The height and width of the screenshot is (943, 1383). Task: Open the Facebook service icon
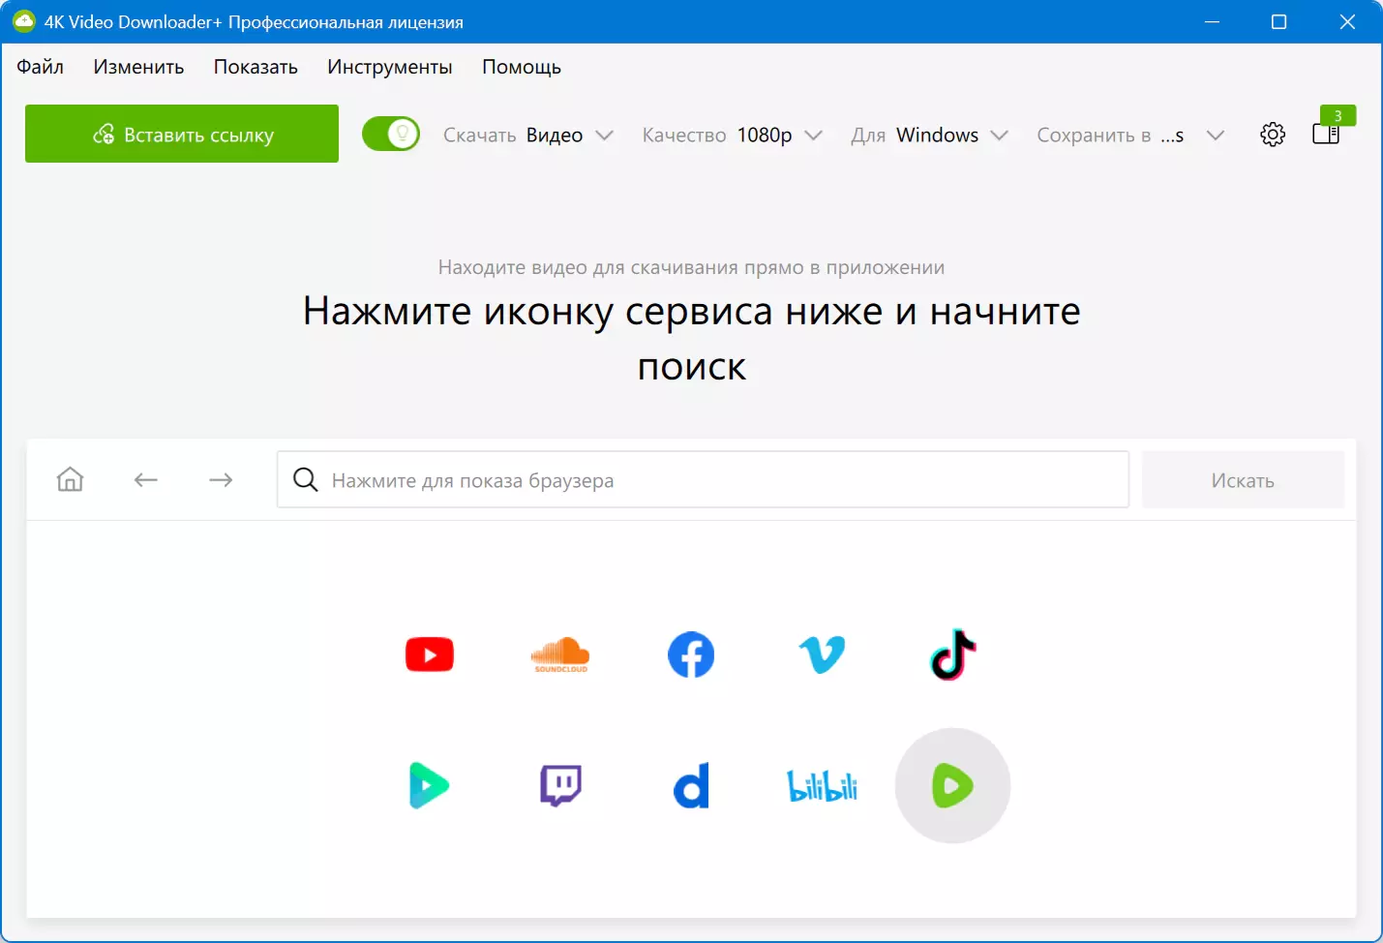click(x=691, y=654)
